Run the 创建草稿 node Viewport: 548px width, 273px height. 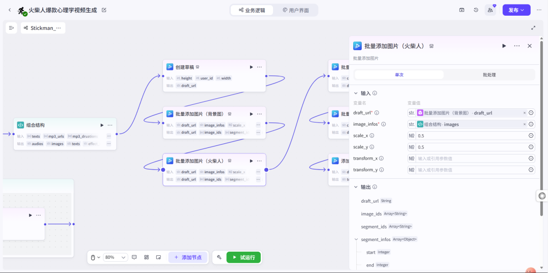[x=251, y=67]
